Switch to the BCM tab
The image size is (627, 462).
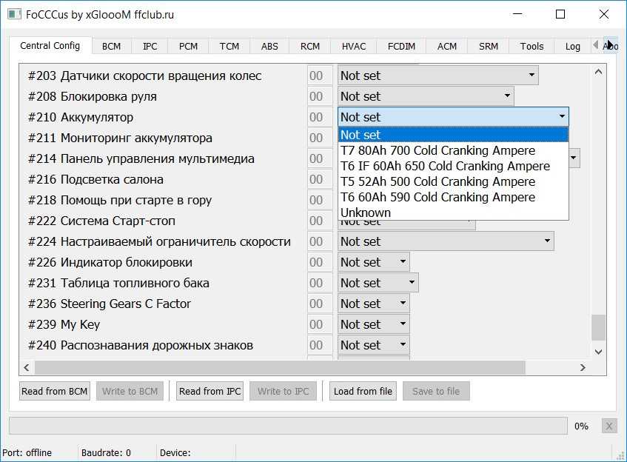[x=111, y=46]
